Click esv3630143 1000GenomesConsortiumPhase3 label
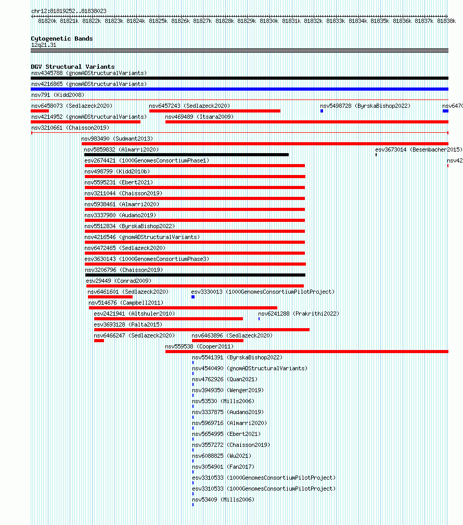The width and height of the screenshot is (463, 525). click(147, 259)
